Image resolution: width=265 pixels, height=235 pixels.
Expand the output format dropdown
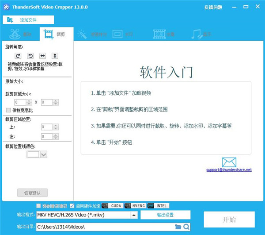coord(133,215)
